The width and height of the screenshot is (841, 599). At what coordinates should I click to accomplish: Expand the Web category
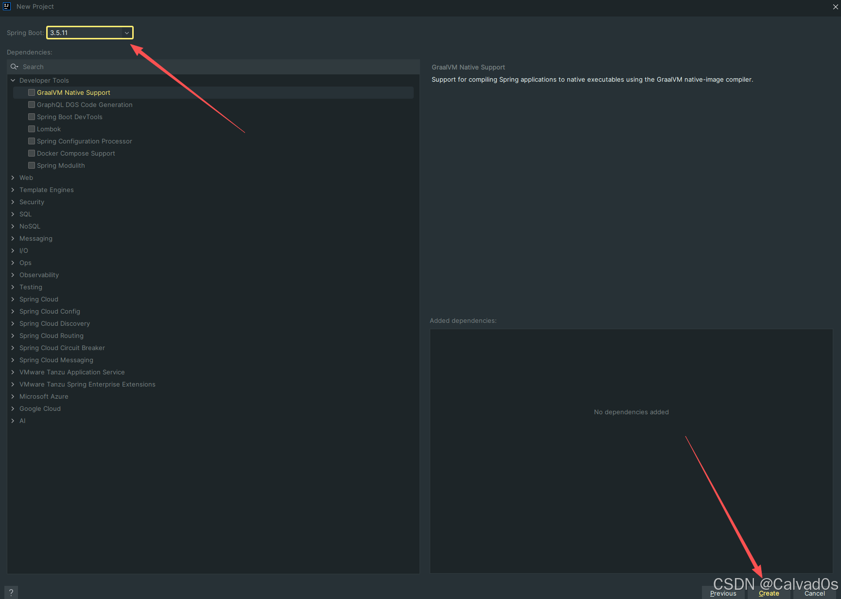click(x=13, y=177)
